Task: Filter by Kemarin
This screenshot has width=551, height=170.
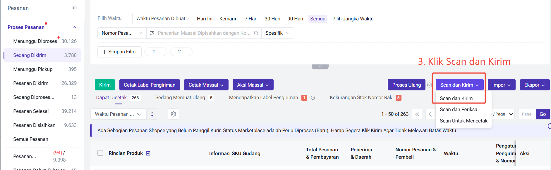Action: pyautogui.click(x=229, y=19)
